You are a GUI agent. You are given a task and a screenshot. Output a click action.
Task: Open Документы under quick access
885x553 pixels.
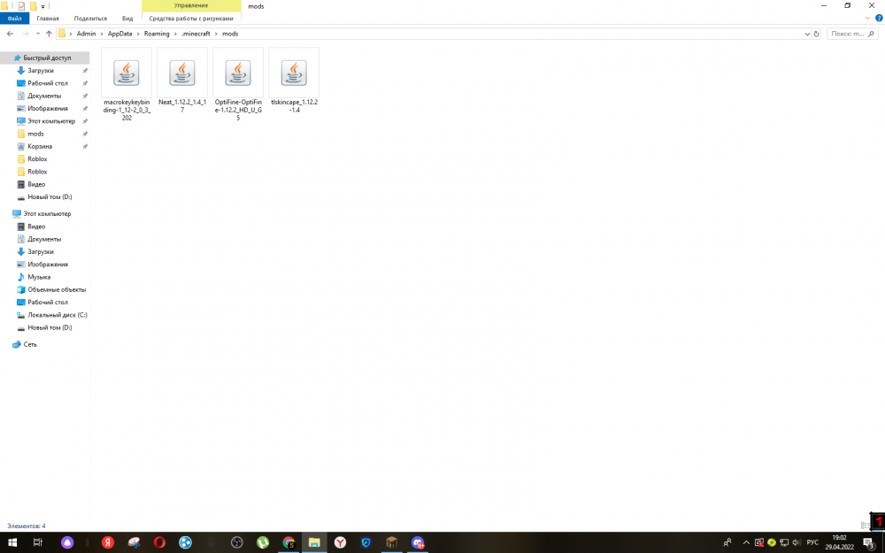(x=44, y=96)
